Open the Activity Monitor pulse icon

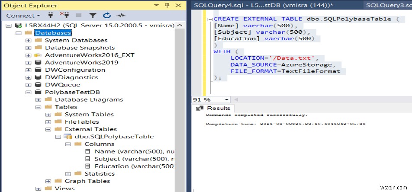click(x=121, y=16)
